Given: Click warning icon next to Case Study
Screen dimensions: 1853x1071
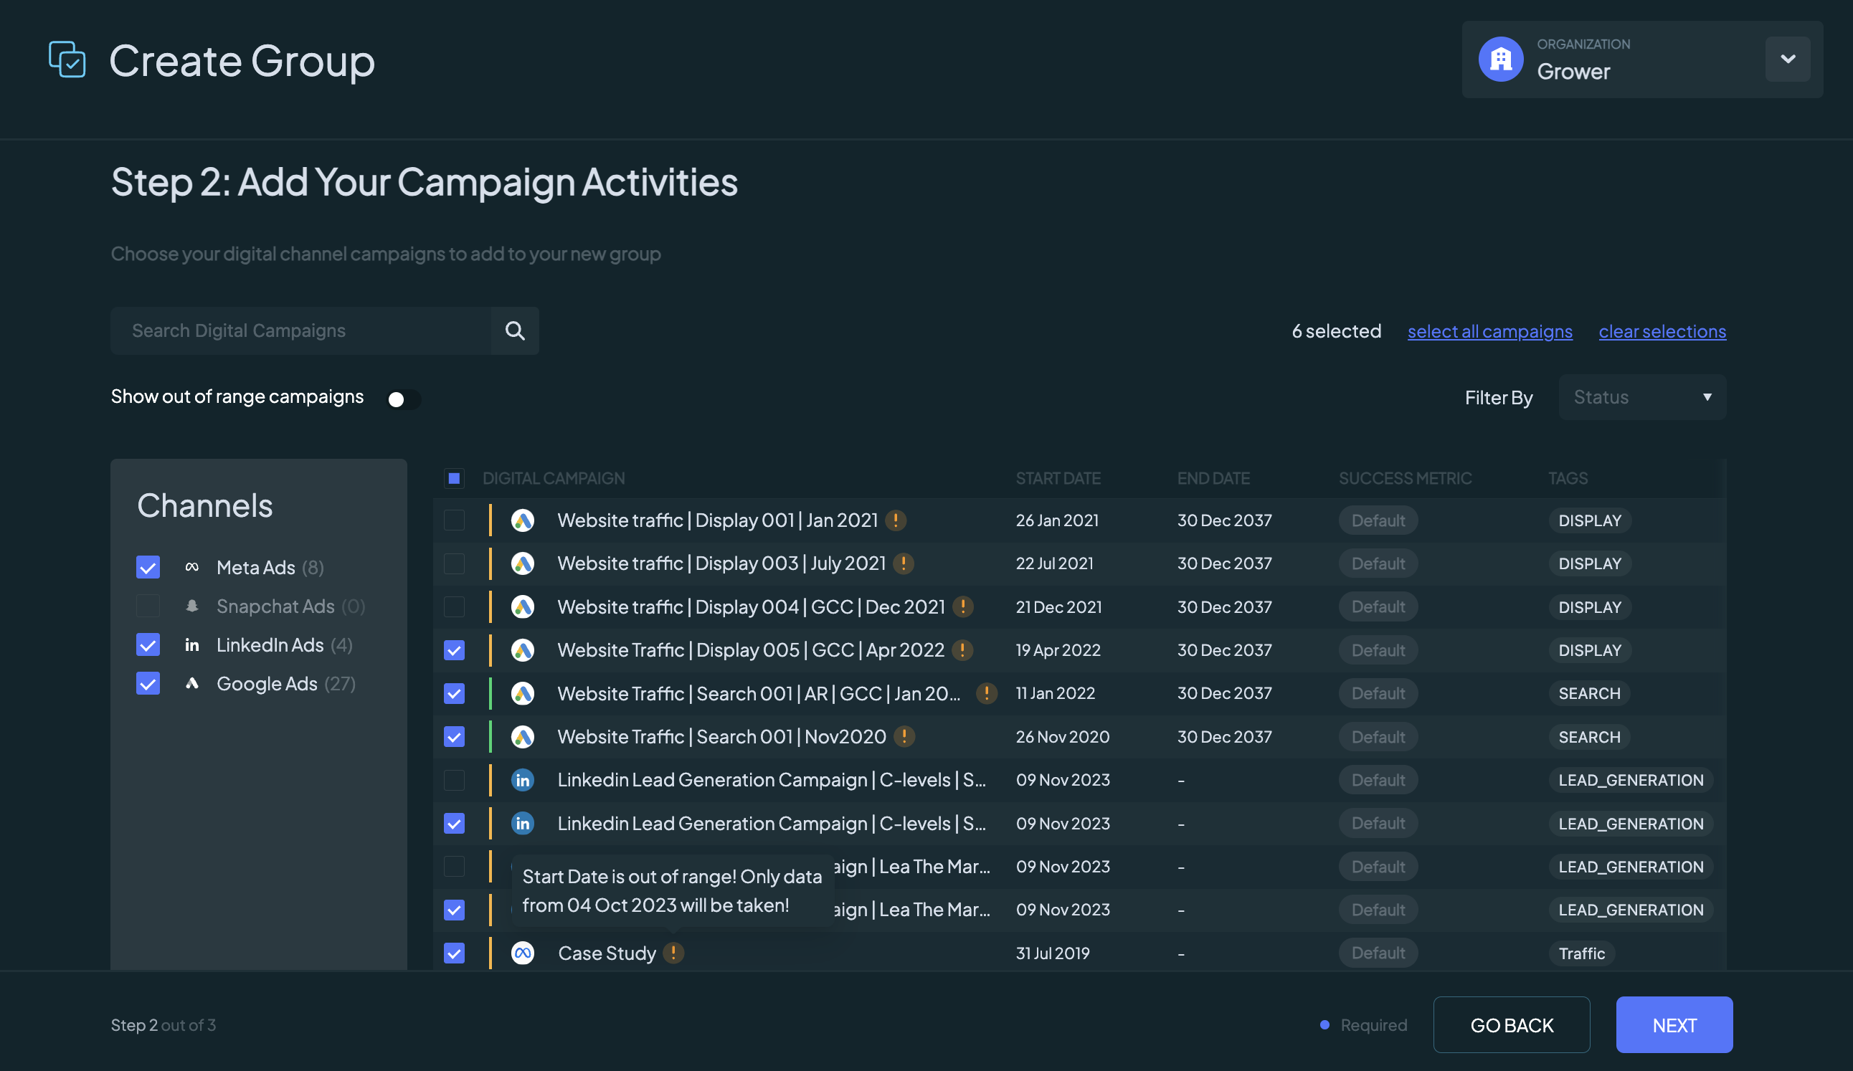Looking at the screenshot, I should (673, 953).
